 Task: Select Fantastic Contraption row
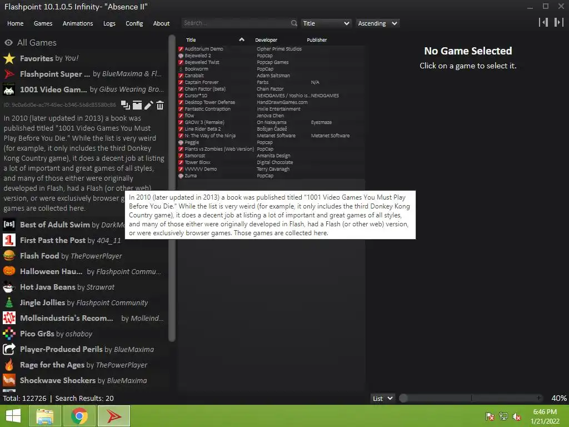271,109
